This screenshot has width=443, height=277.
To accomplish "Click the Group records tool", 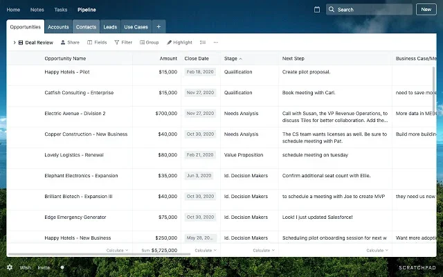I will [x=149, y=42].
